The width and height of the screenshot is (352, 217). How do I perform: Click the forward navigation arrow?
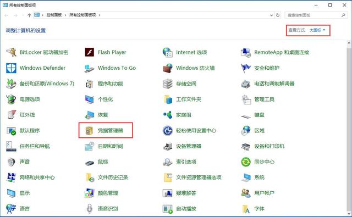[x=15, y=15]
